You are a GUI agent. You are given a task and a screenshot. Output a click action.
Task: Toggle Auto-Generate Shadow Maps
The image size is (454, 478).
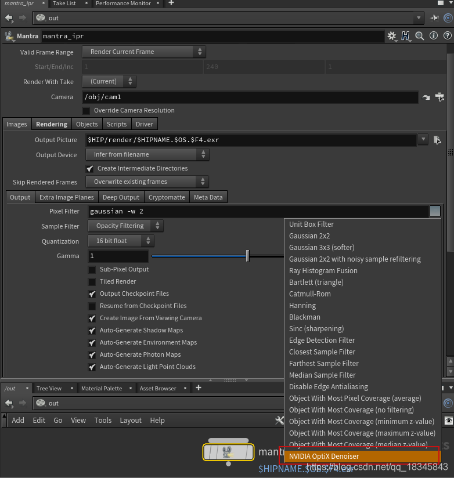point(92,331)
